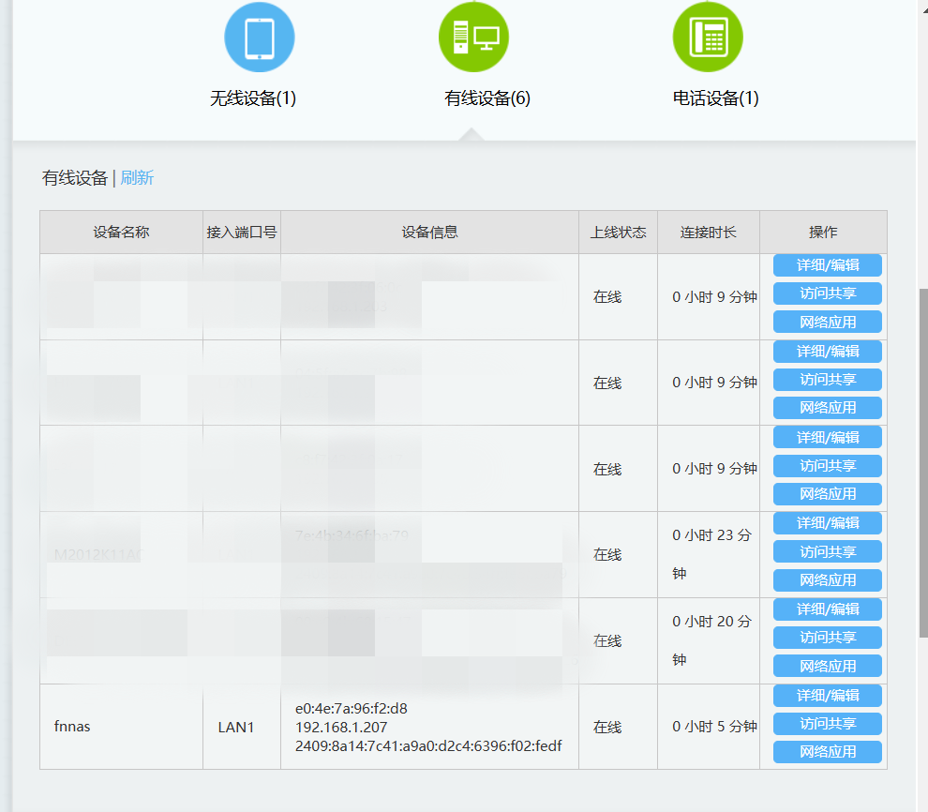This screenshot has height=812, width=928.
Task: Open 详细/编辑 for the fnnas device
Action: pyautogui.click(x=827, y=695)
